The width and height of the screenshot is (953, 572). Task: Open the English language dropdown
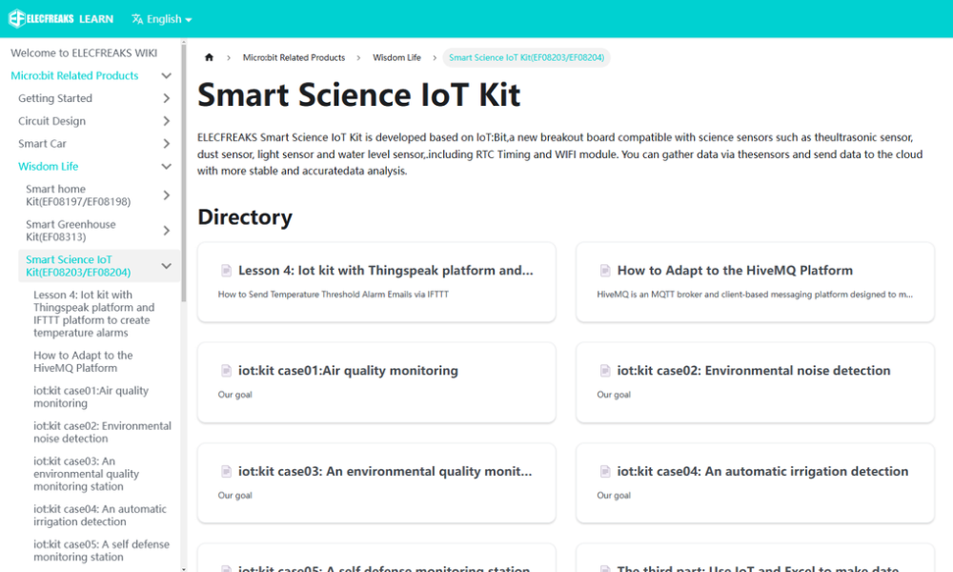[162, 19]
